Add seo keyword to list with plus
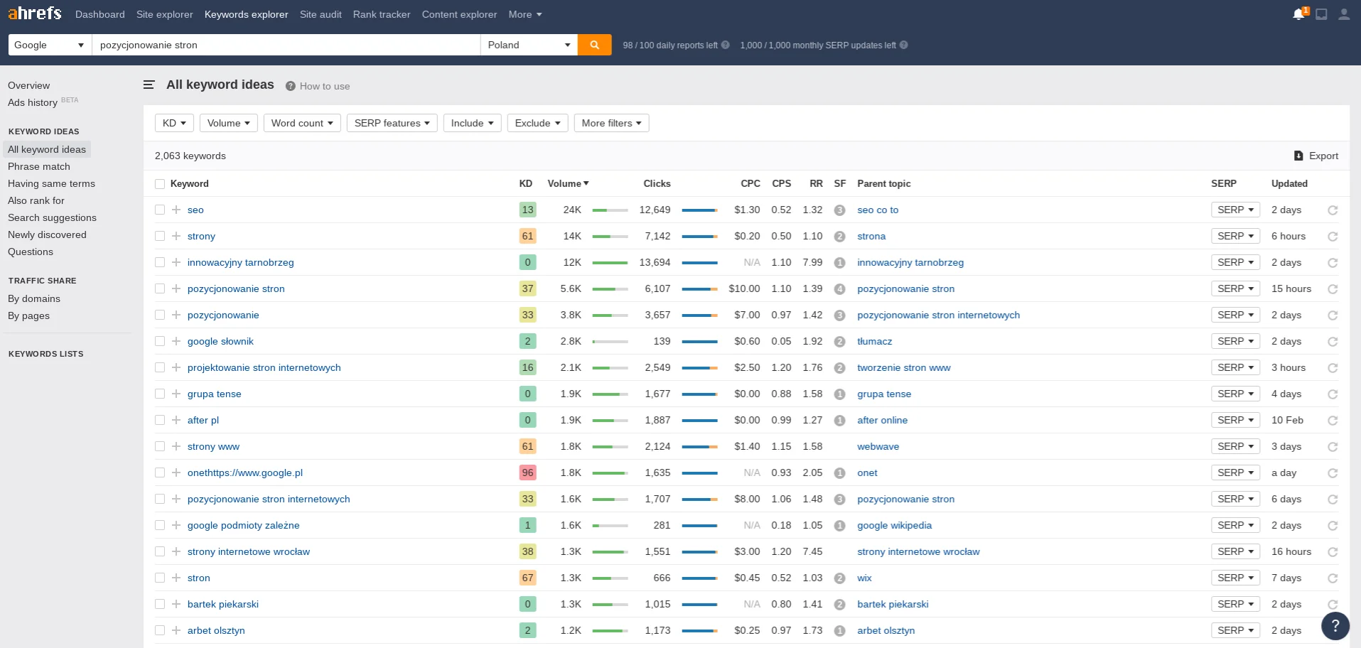The width and height of the screenshot is (1361, 648). coord(176,210)
